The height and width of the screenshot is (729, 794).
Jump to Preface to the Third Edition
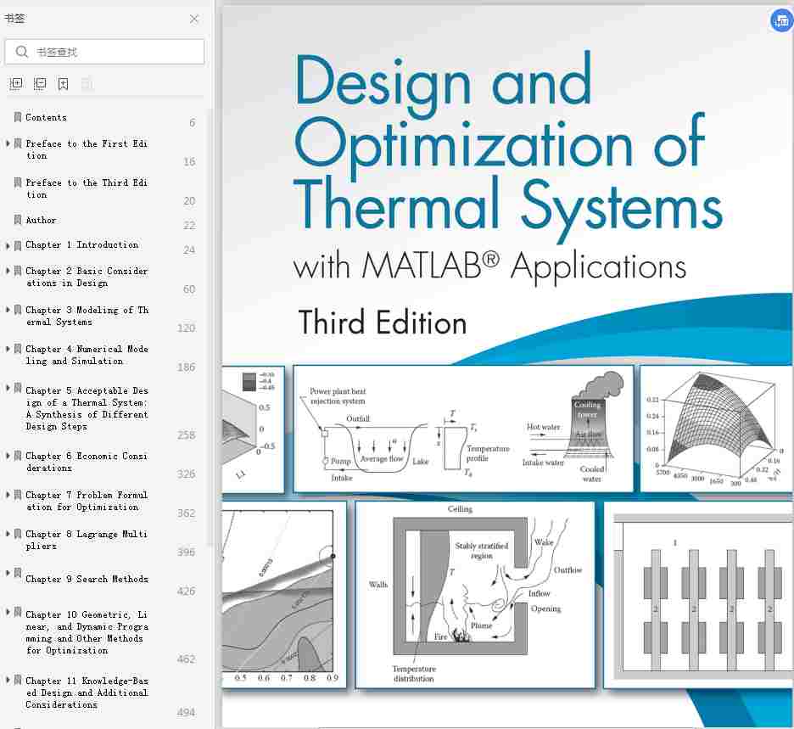coord(87,188)
